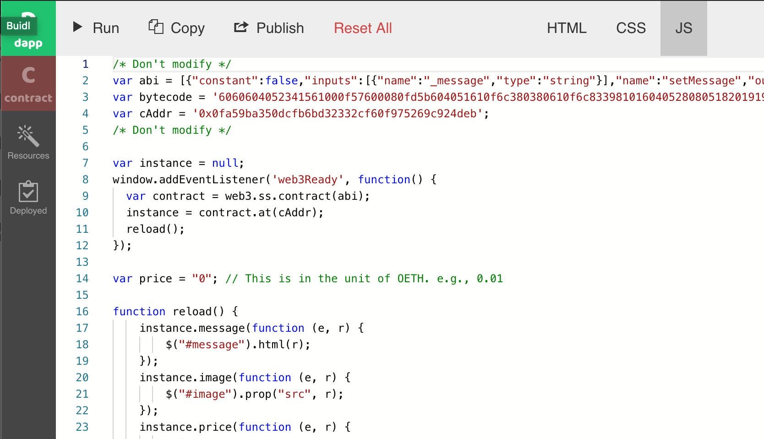Viewport: 764px width, 439px height.
Task: Click line number 14 in gutter
Action: [82, 279]
